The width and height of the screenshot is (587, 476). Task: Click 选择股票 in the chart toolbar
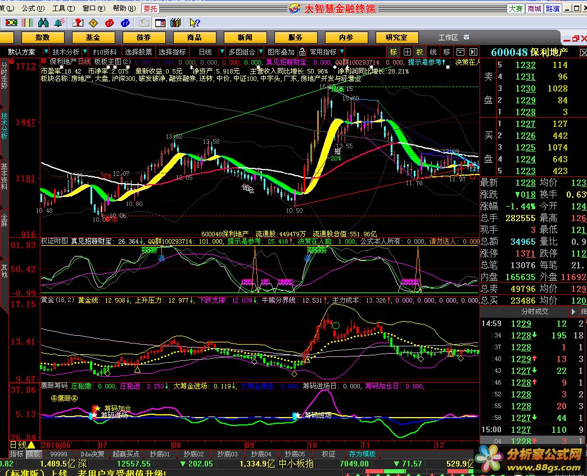(138, 52)
